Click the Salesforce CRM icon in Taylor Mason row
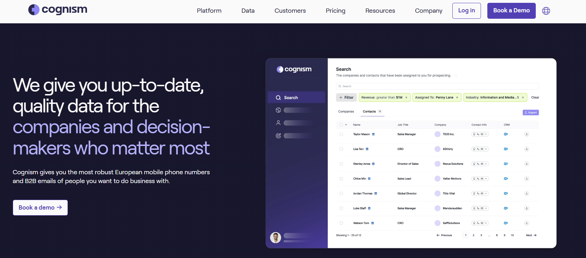Image resolution: width=586 pixels, height=258 pixels. [x=506, y=134]
